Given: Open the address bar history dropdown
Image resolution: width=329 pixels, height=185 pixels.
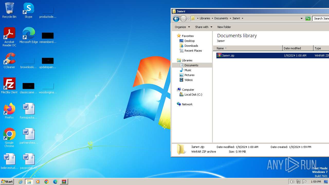Looking at the screenshot, I should (301, 18).
